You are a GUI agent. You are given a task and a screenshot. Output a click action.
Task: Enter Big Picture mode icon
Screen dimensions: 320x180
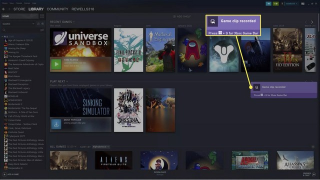point(303,3)
